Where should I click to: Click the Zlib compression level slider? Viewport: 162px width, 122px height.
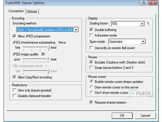(36, 71)
